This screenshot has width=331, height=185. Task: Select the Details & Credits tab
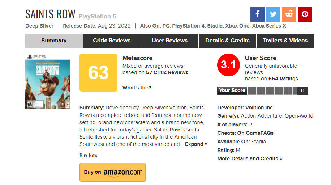coord(227,41)
